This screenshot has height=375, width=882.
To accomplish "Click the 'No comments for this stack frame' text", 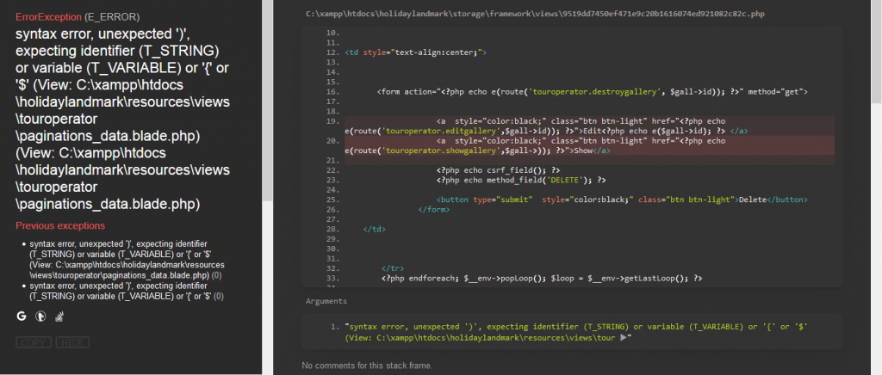I will coord(367,366).
